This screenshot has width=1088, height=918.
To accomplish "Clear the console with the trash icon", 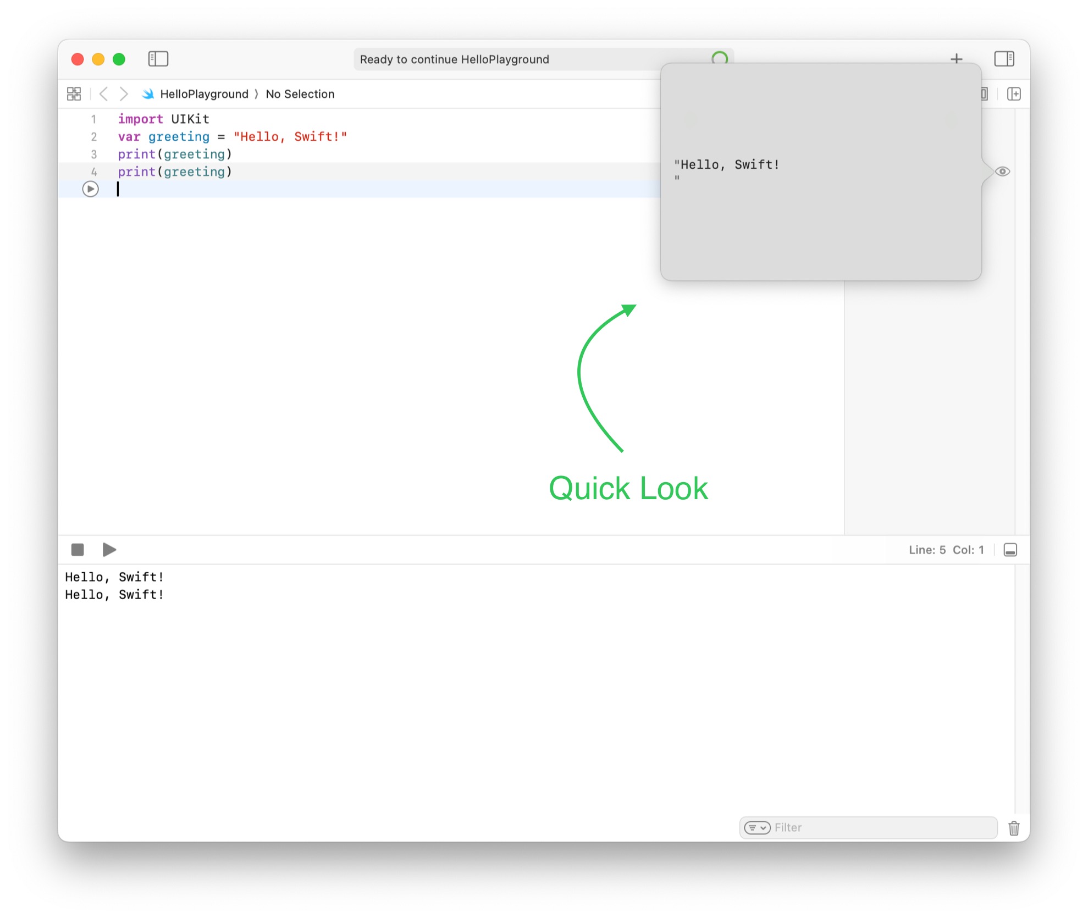I will click(x=1014, y=828).
